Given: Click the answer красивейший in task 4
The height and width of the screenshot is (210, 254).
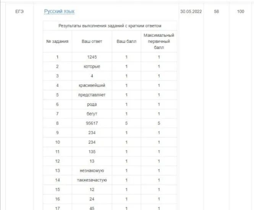Looking at the screenshot, I should coord(92,85).
